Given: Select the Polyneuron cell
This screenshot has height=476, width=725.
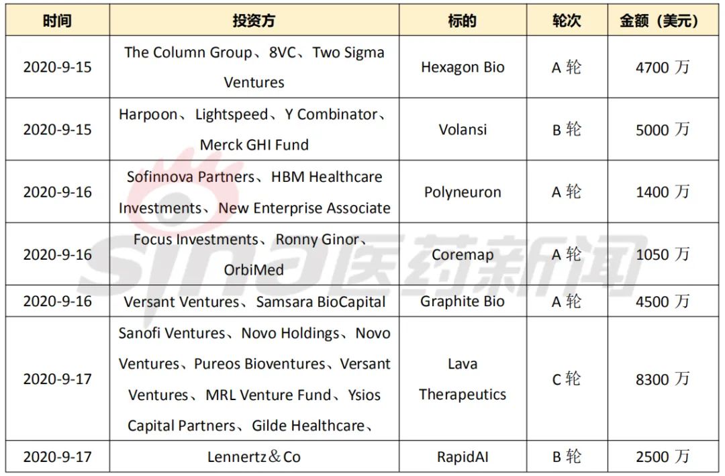Looking at the screenshot, I should [463, 192].
